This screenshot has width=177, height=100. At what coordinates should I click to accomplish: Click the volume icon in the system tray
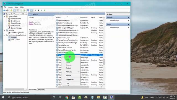[160, 97]
